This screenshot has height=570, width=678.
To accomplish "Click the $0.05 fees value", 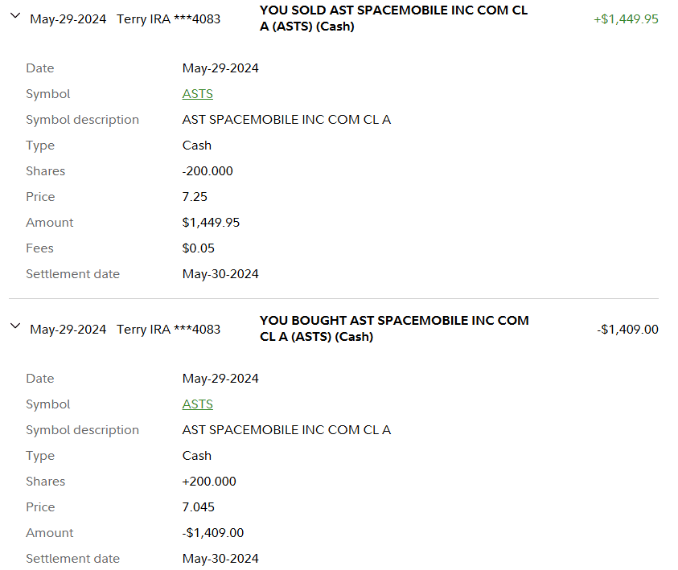I will pos(198,248).
